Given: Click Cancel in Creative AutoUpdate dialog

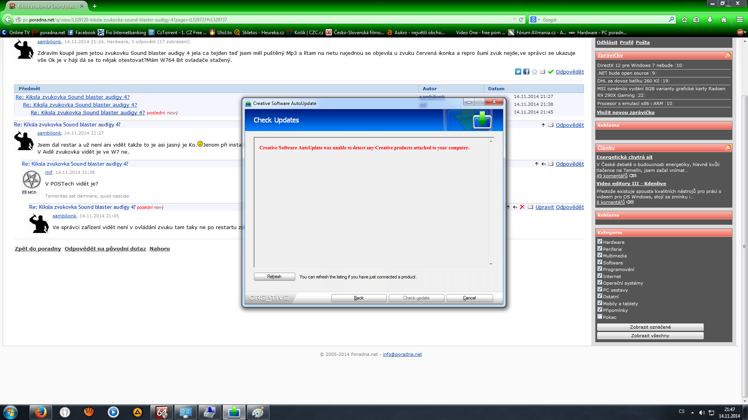Looking at the screenshot, I should (469, 298).
